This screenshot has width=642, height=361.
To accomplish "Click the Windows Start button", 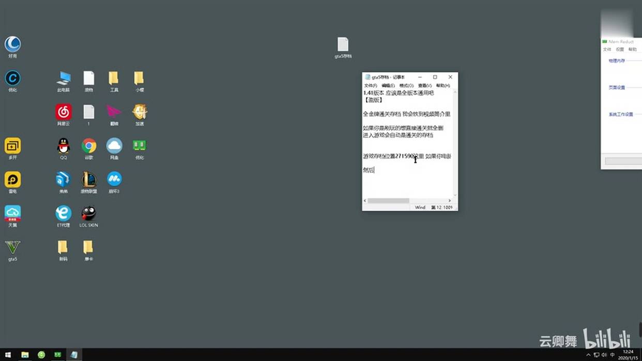I will coord(8,355).
